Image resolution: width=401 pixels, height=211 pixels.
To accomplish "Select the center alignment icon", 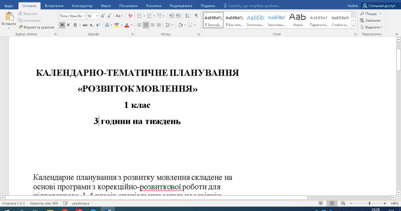I will point(146,25).
